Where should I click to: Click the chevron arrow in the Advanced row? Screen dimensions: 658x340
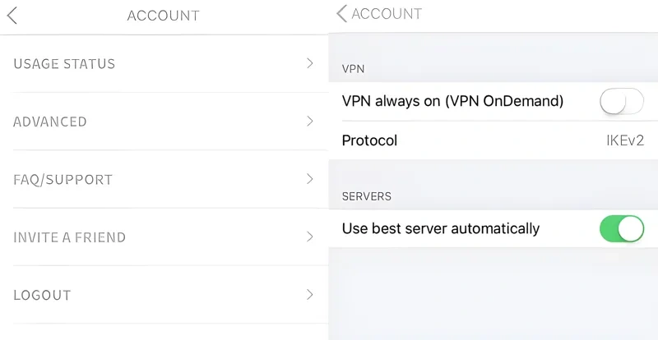tap(310, 121)
